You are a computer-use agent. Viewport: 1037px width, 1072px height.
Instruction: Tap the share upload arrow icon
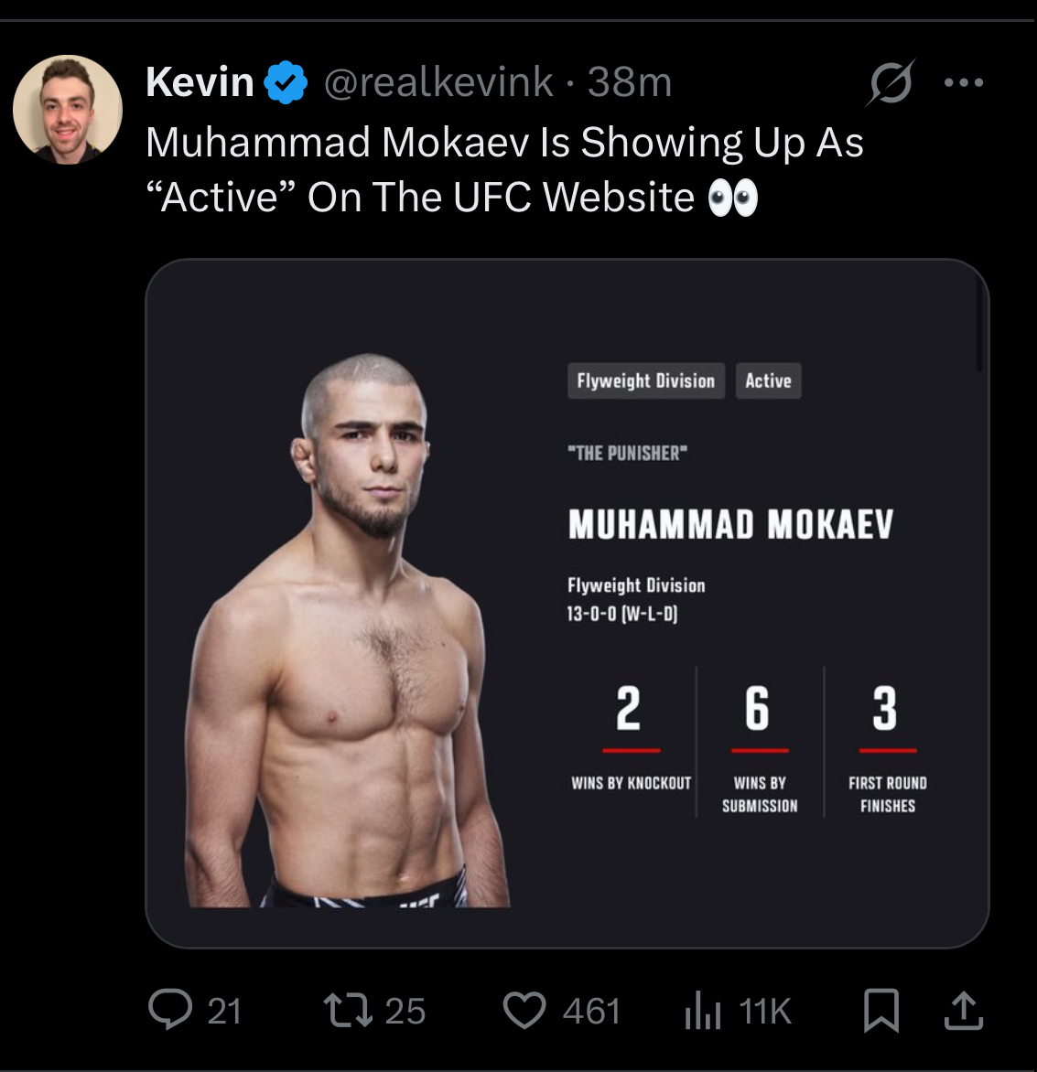click(x=963, y=1012)
